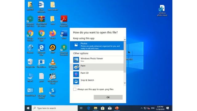Open Task View from the taskbar
Screen dimensions: 197x111
(x=81, y=108)
